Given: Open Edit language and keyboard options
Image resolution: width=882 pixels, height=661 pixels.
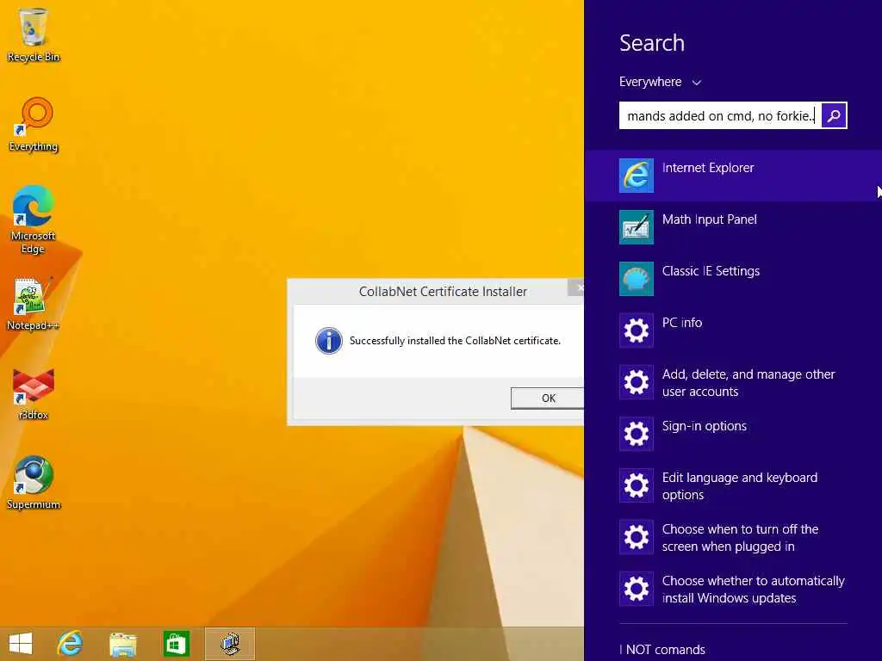Looking at the screenshot, I should point(733,485).
